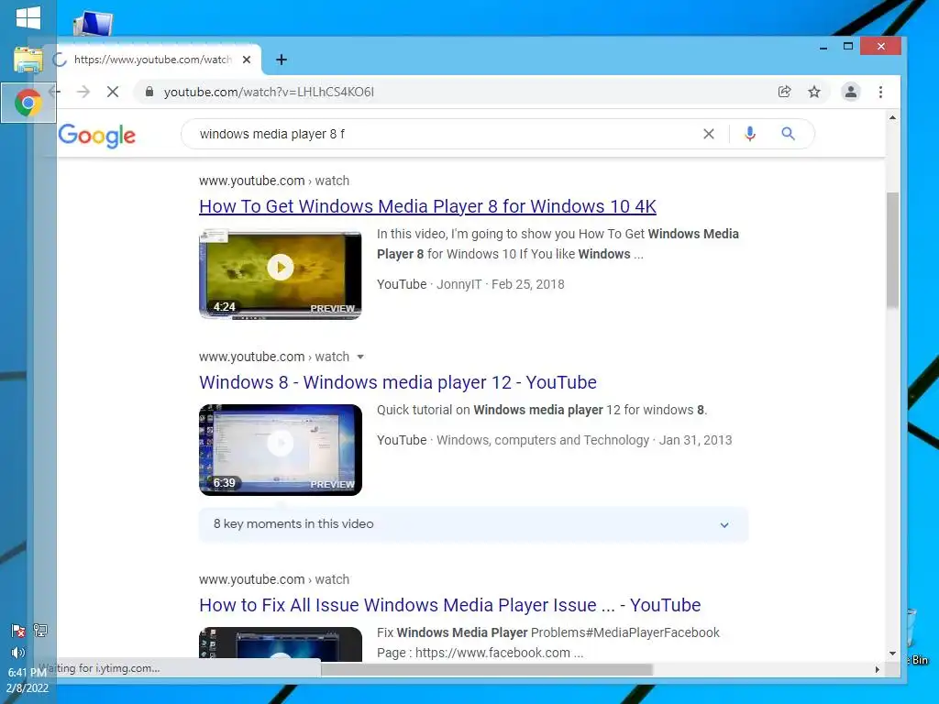Open the Windows Start button
The image size is (939, 704).
coord(28,18)
